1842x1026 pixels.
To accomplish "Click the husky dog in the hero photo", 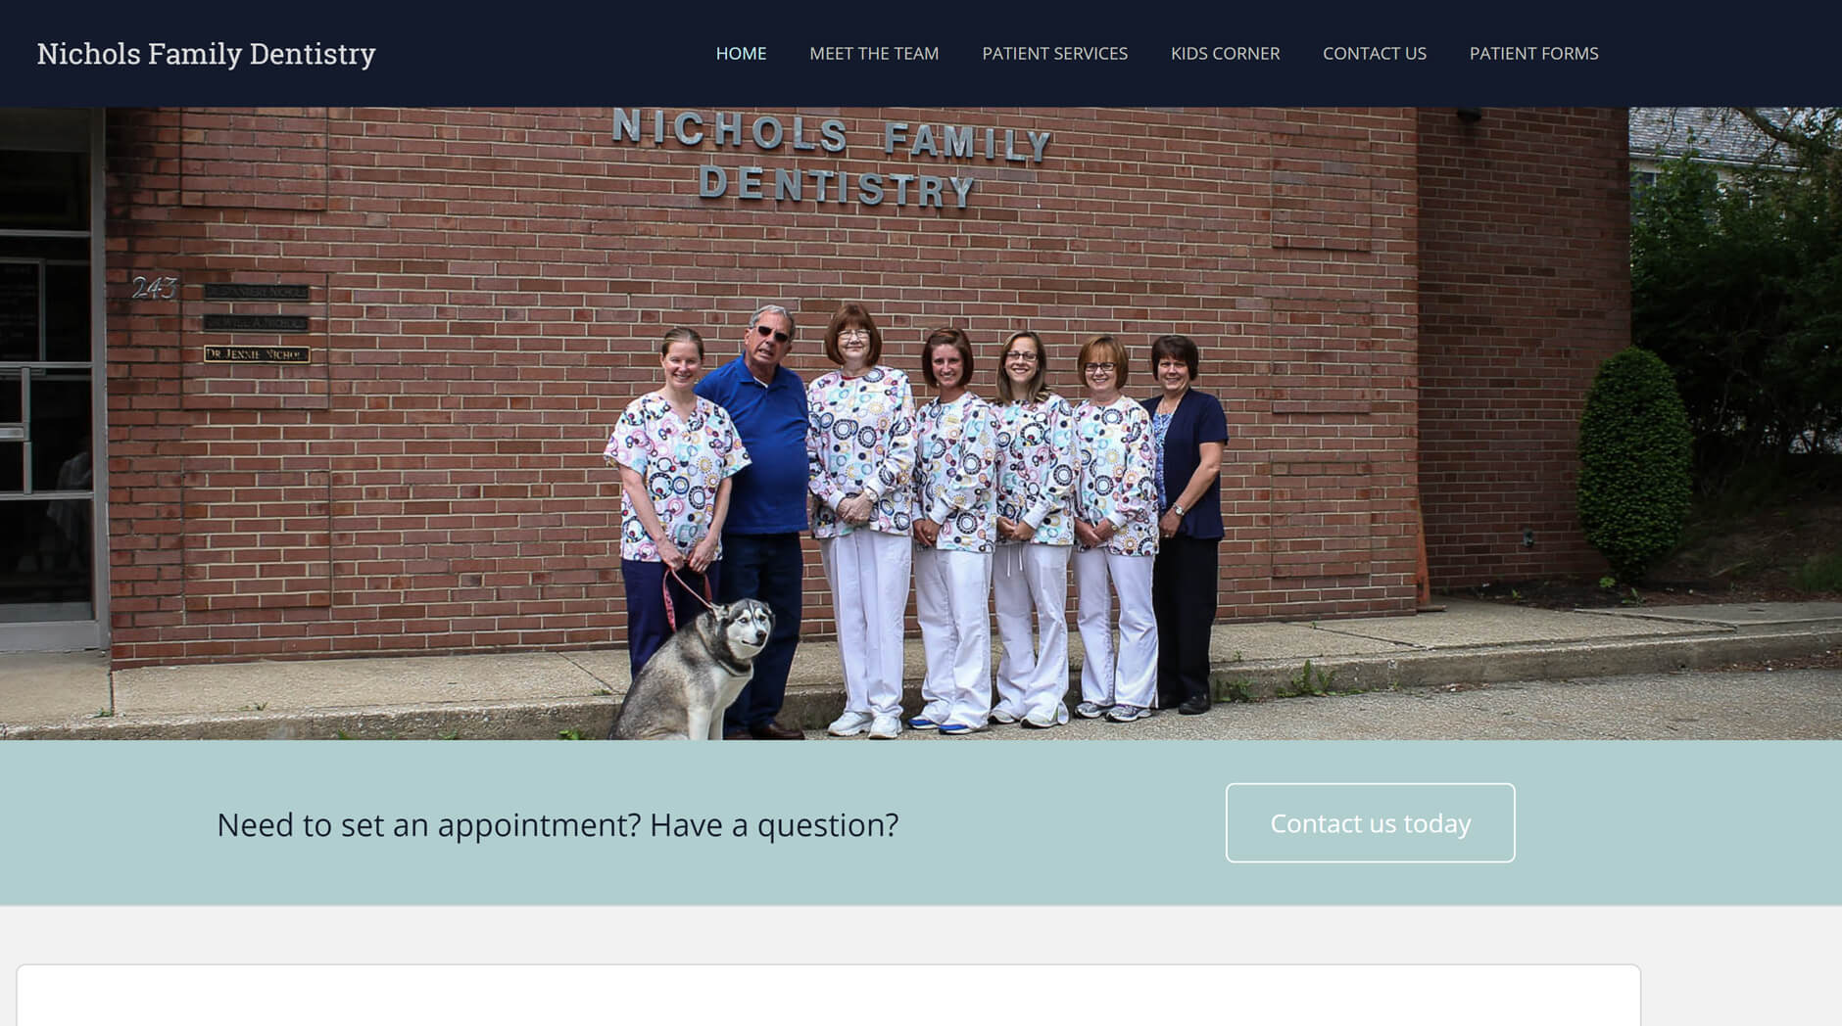I will pos(696,670).
